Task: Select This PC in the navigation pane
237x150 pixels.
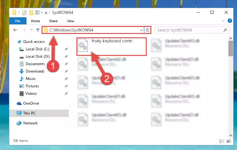Action: pos(39,113)
